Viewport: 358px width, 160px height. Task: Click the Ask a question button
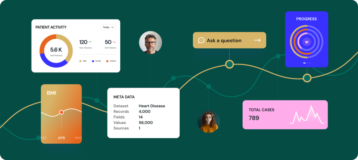(229, 40)
